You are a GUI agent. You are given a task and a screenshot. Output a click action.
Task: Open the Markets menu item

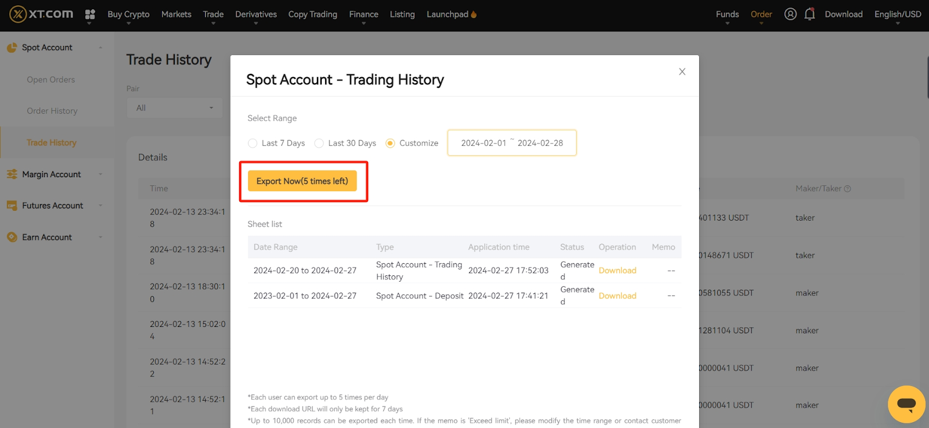point(176,15)
